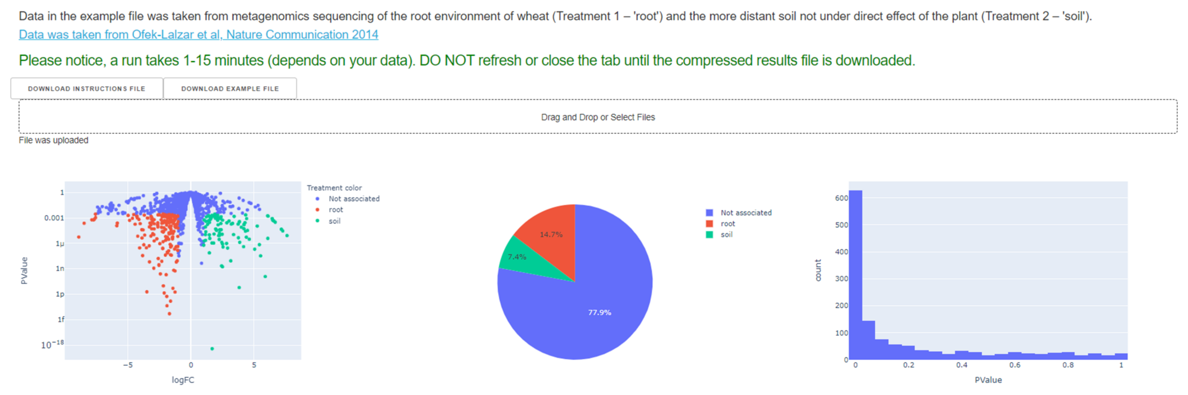
Task: Click the red 14.7% pie slice
Action: coord(551,234)
